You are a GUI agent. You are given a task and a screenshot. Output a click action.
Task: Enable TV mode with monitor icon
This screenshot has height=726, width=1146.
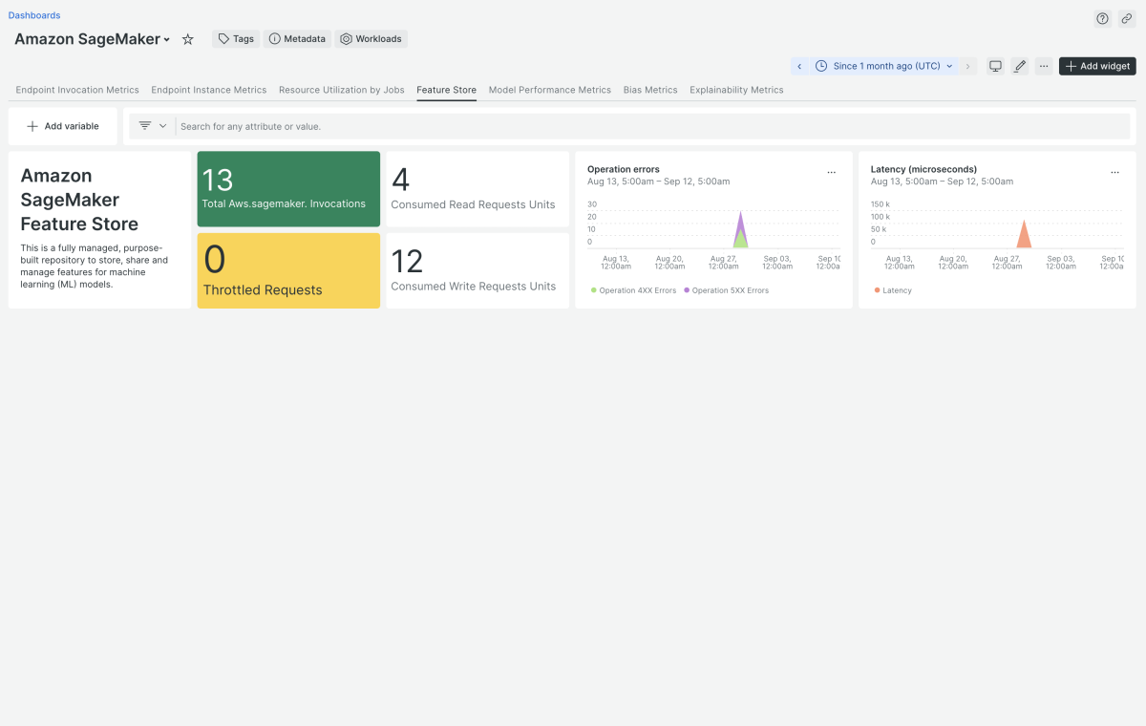(x=995, y=66)
